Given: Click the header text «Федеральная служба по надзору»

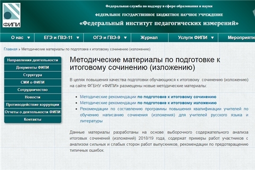Looking at the screenshot, I should coord(159,6).
